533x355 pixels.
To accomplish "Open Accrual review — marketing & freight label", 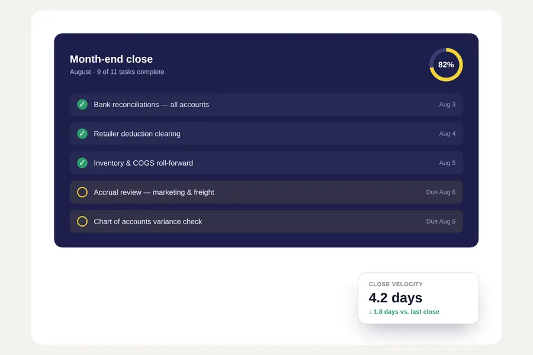I will tap(154, 192).
